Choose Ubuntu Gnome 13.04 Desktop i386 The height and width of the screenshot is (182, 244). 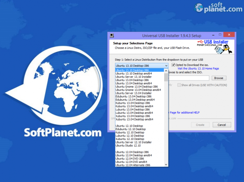coord(139,87)
